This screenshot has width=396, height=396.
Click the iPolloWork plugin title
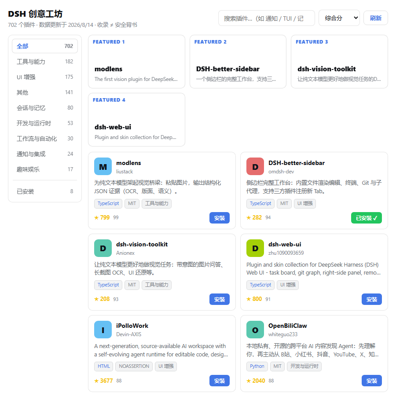tap(132, 326)
